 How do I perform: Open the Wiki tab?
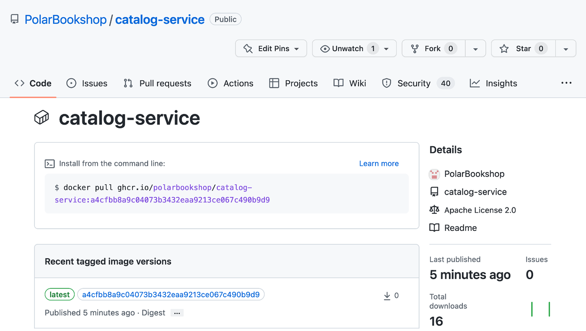tap(350, 83)
